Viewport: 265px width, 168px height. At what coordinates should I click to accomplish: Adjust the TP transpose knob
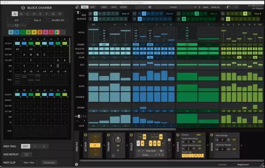(118, 139)
